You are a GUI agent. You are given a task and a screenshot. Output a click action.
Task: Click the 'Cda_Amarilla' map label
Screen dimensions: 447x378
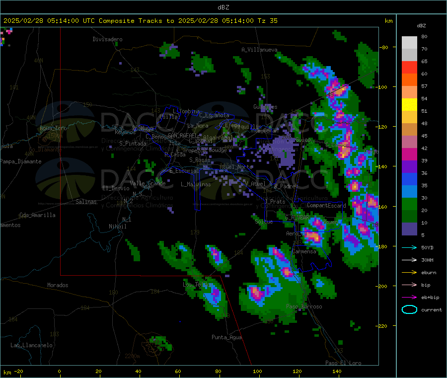[x=37, y=215]
